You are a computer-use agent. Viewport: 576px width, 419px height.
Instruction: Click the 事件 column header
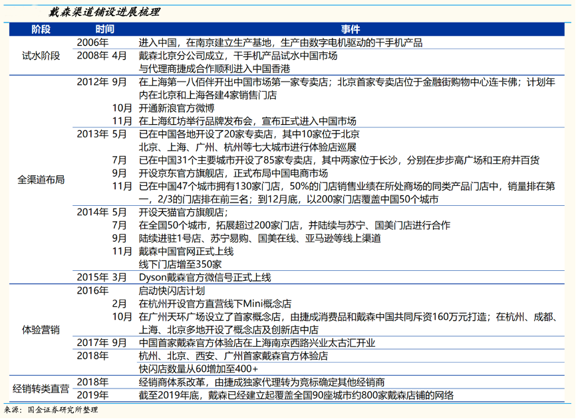pos(351,30)
